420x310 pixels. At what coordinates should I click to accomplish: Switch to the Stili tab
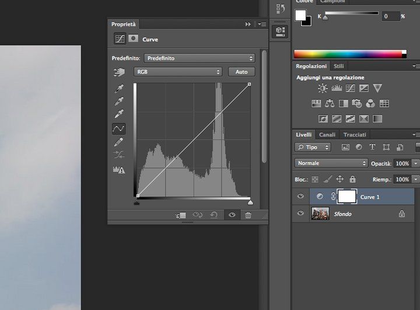[338, 66]
